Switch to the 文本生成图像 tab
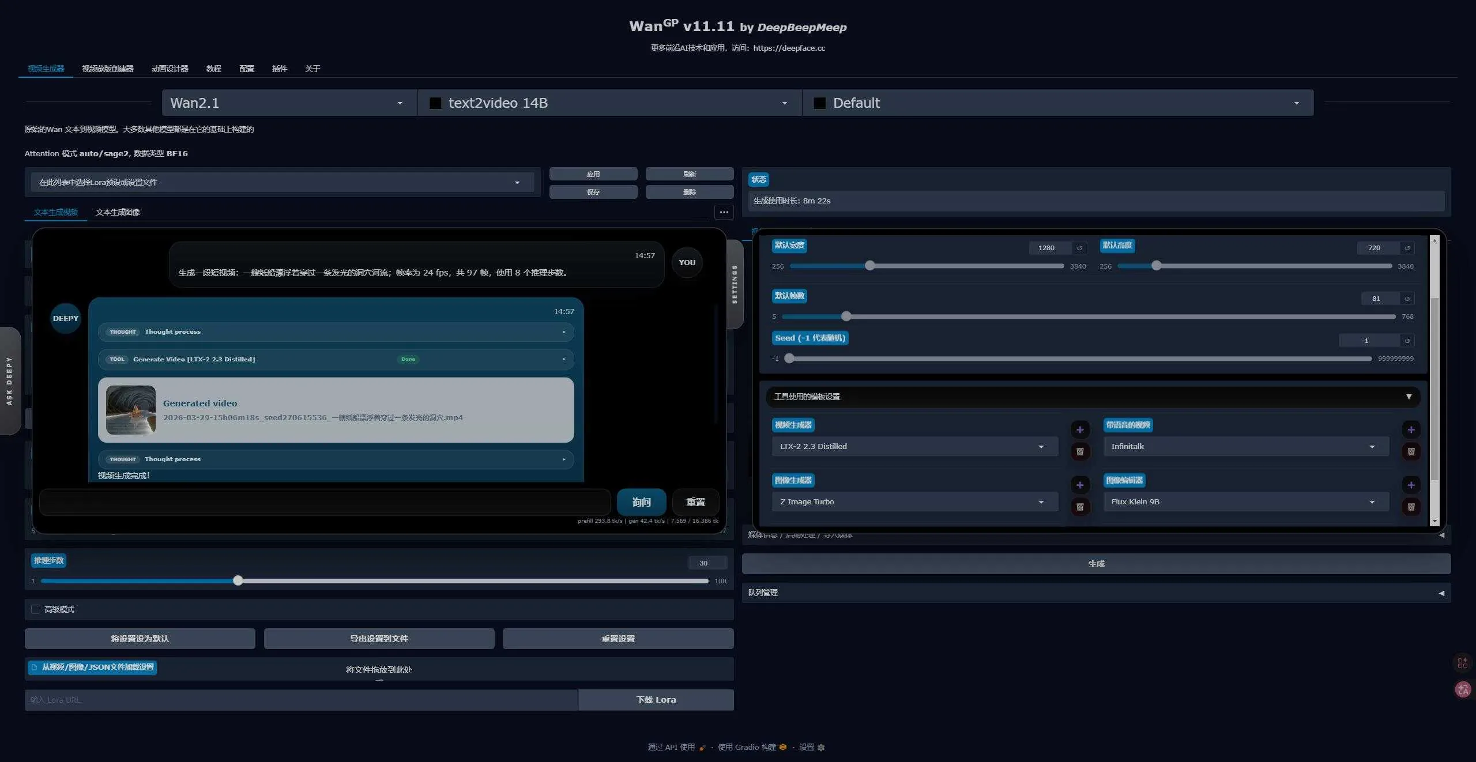 [x=118, y=212]
